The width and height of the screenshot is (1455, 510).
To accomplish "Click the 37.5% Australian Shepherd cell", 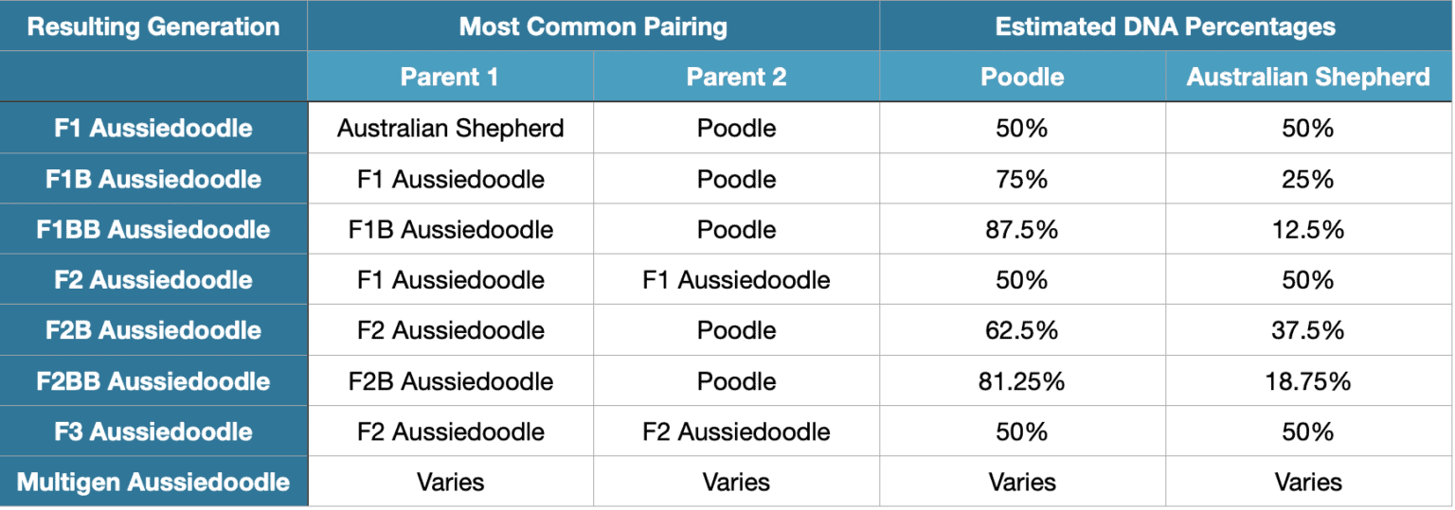I will (x=1309, y=330).
